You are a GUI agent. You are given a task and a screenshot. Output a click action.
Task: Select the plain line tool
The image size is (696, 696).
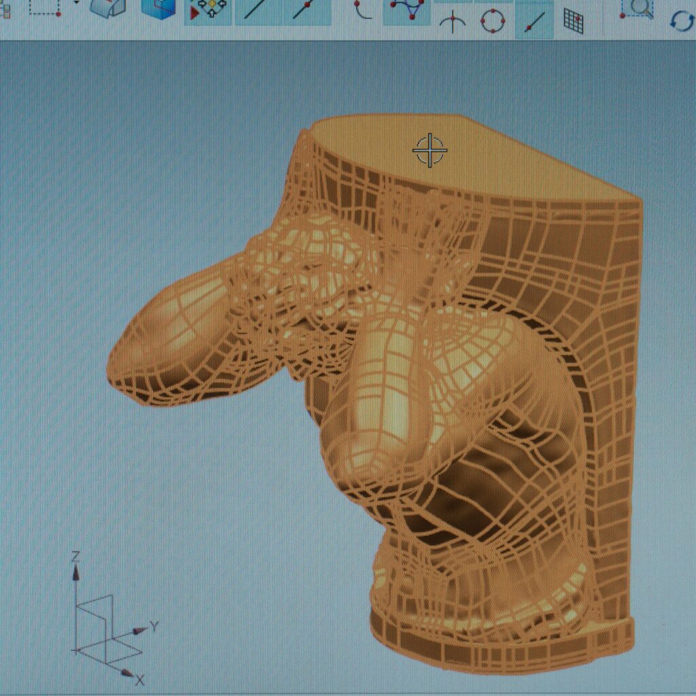click(257, 10)
